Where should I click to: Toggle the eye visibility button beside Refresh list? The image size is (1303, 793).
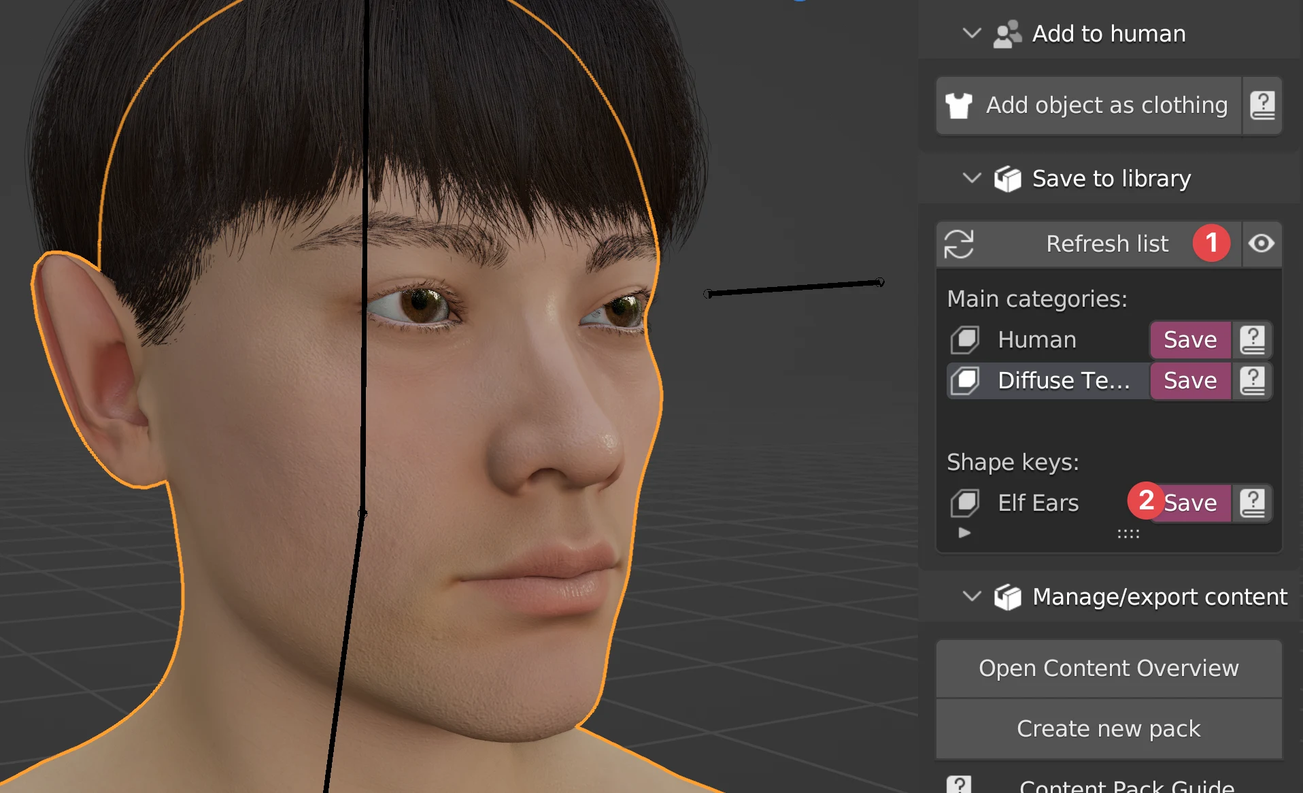[x=1262, y=243]
